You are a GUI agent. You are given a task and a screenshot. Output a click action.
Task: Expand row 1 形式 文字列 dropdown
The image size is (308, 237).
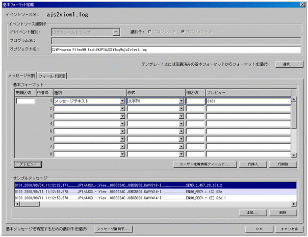click(181, 101)
